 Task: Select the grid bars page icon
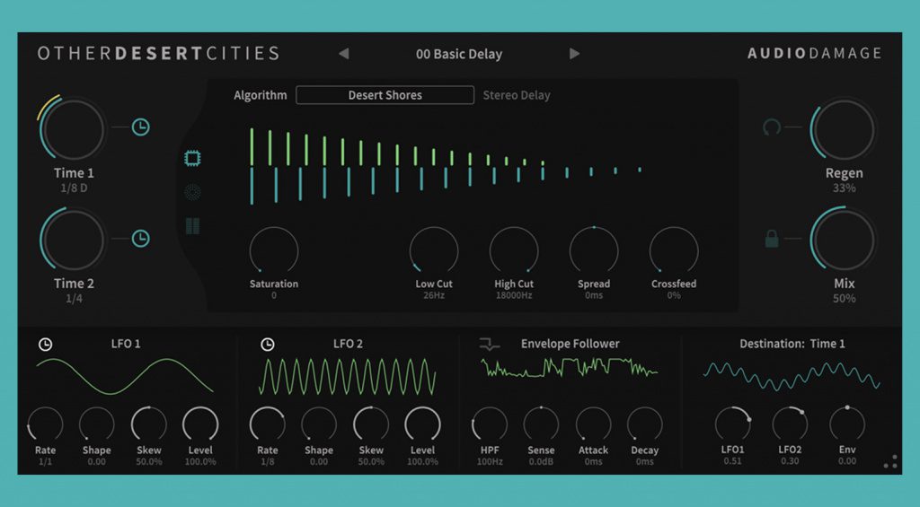click(x=192, y=226)
